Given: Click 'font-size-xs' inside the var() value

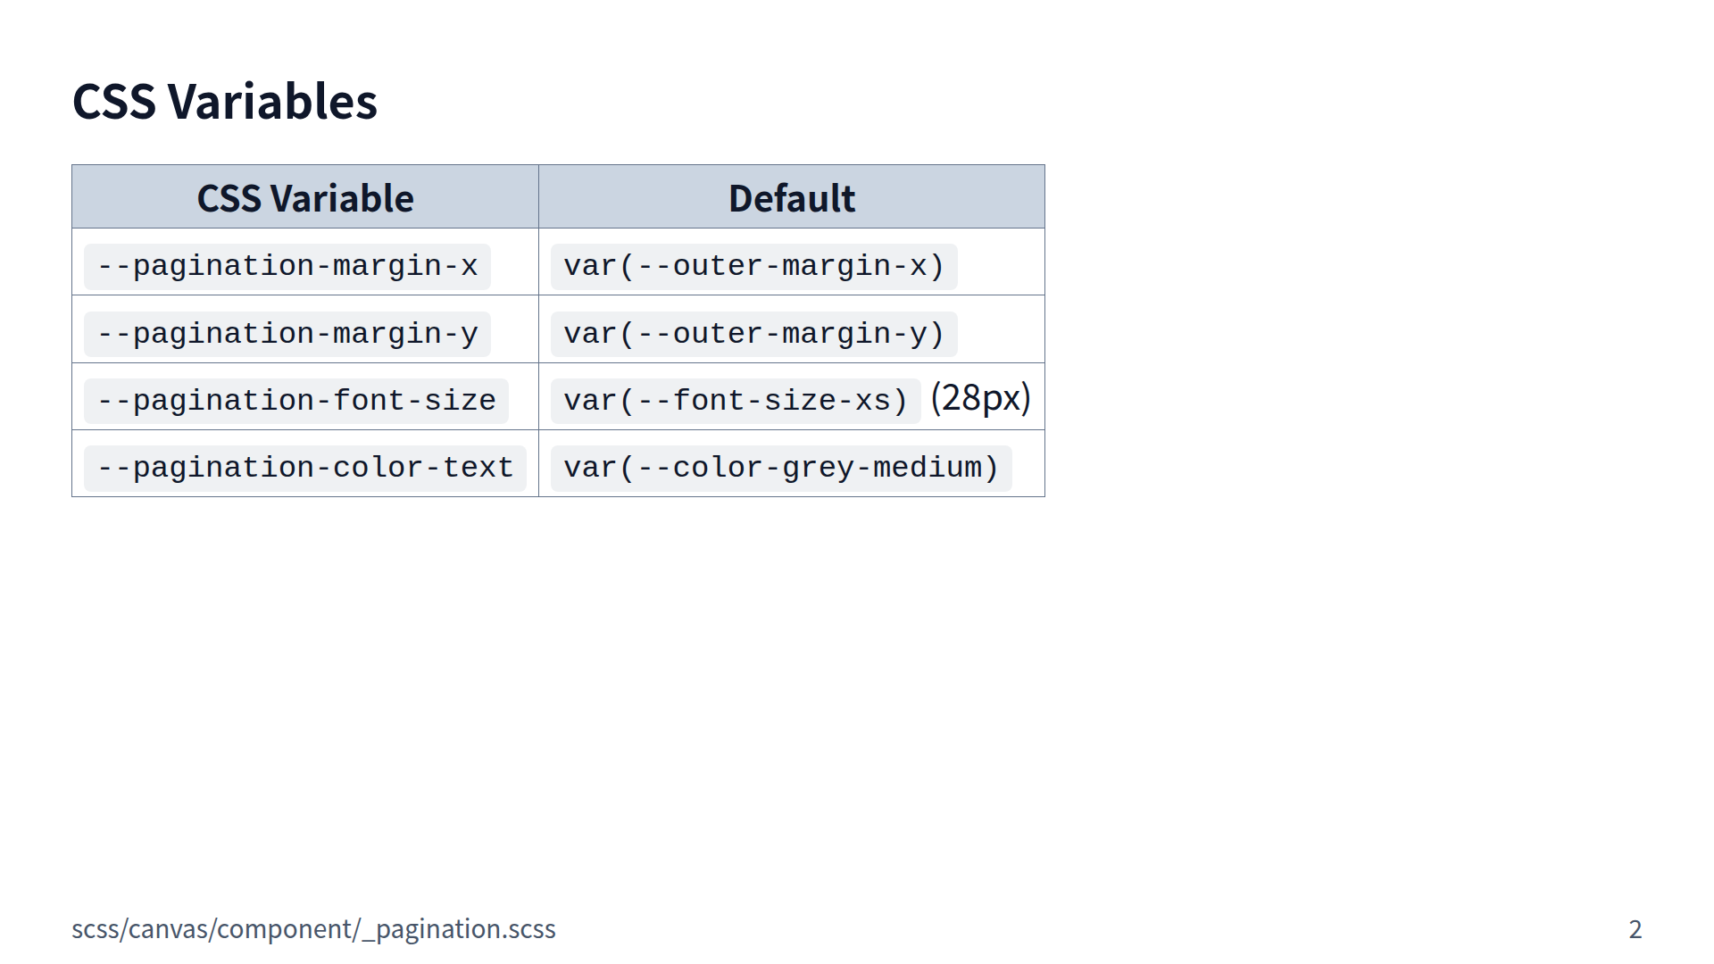Looking at the screenshot, I should pyautogui.click(x=781, y=401).
